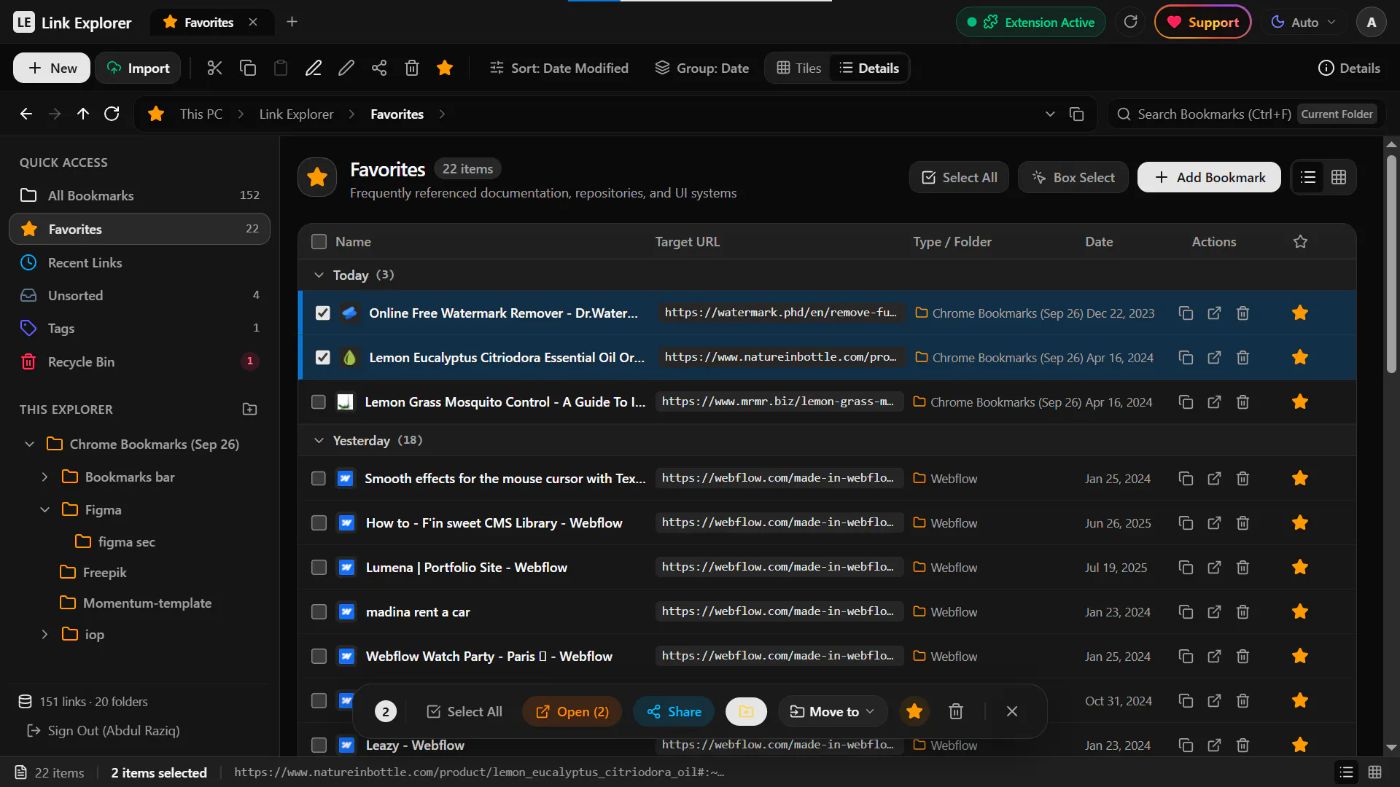Click the scissors Cut icon in toolbar
Screen dimensions: 1400x787
point(214,68)
